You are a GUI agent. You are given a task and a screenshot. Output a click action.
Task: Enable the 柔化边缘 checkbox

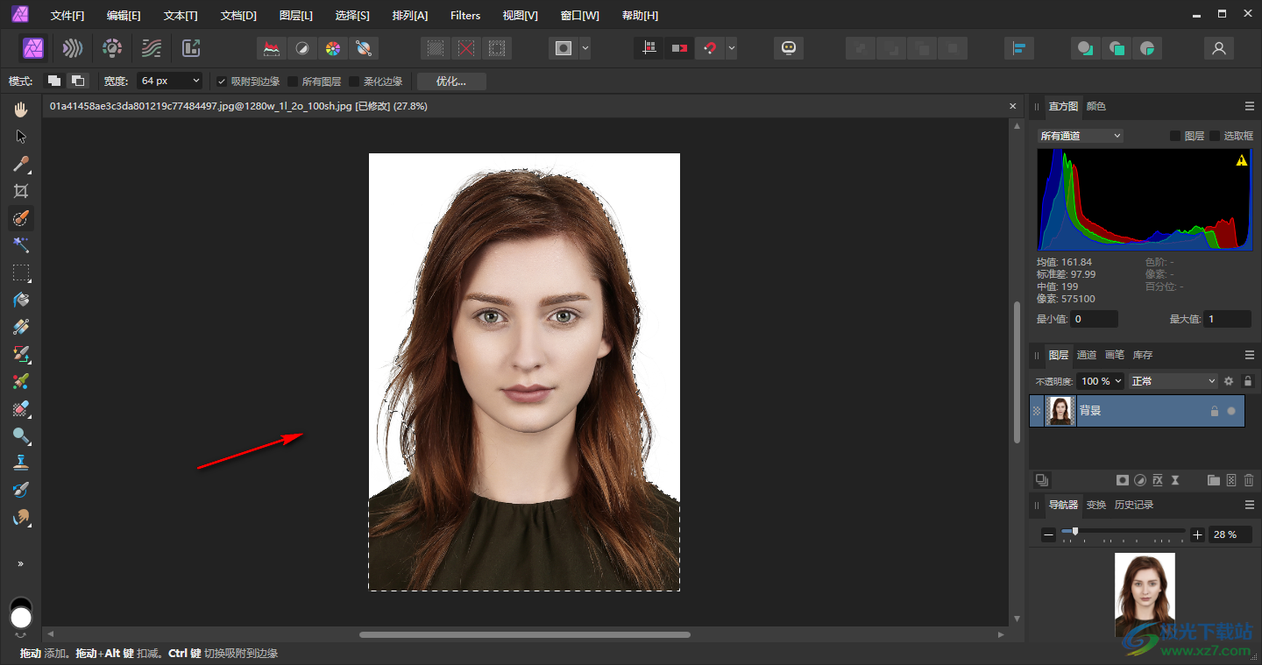(354, 81)
